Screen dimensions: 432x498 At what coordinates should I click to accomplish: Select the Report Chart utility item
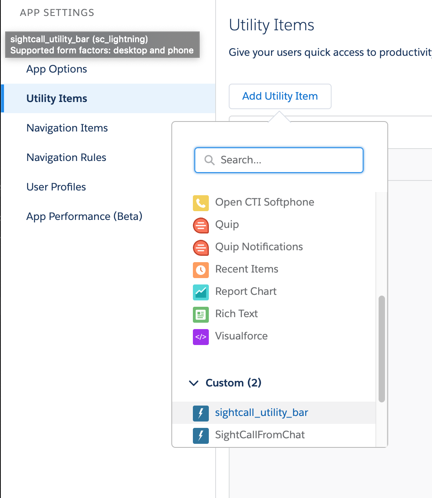coord(246,292)
